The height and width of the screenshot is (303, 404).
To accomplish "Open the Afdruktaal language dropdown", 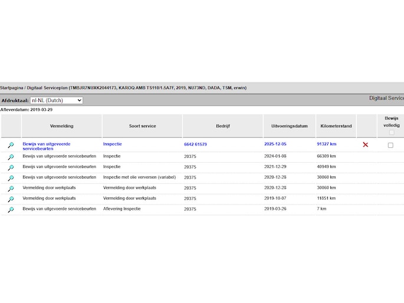I will point(56,101).
